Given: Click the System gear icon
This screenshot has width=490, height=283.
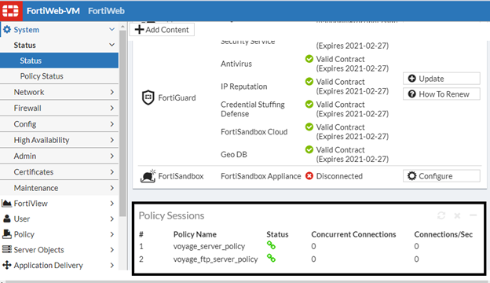Looking at the screenshot, I should click(7, 29).
